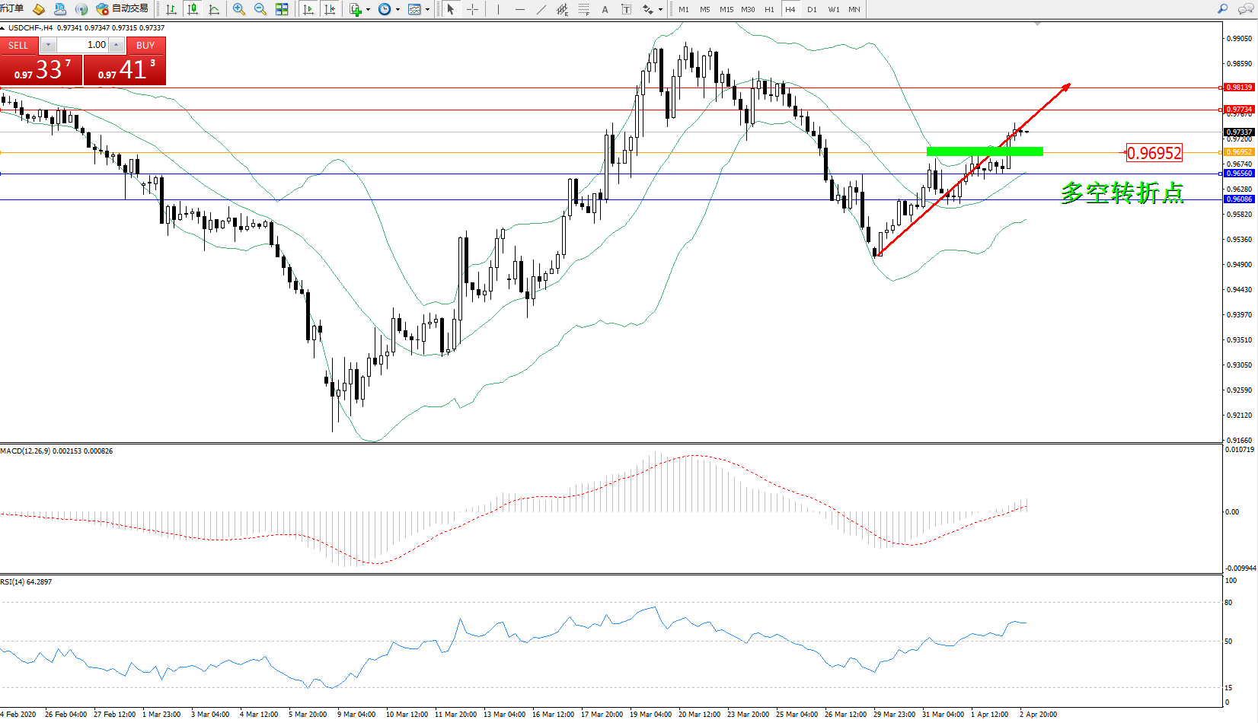Open the chart templates dropdown arrow

tap(427, 10)
